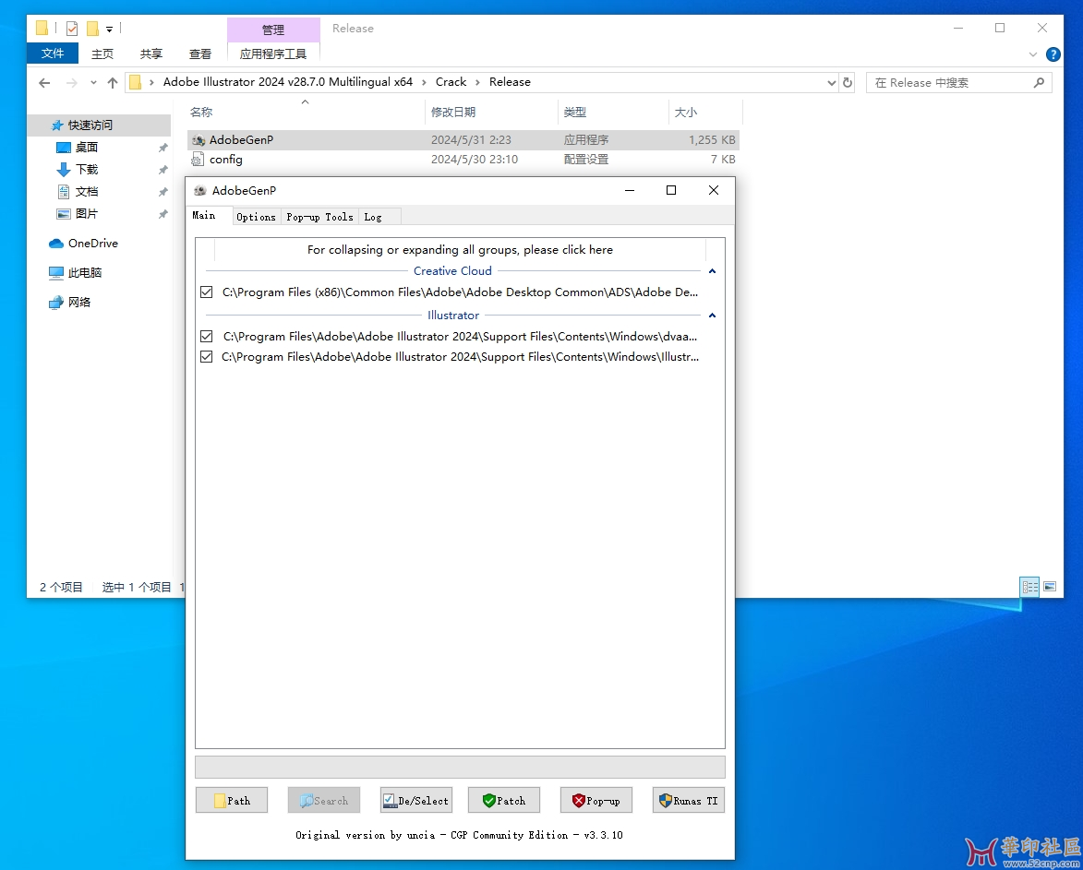Click the Path button in AdobeGenP
The image size is (1083, 870).
232,800
